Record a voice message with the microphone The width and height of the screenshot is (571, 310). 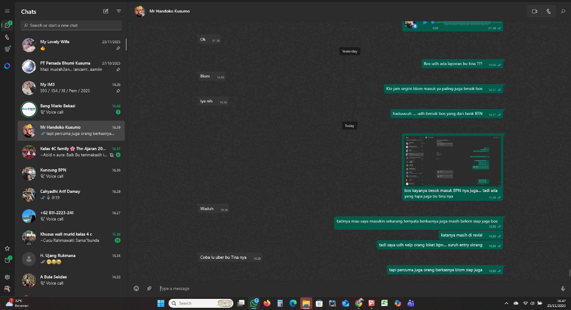(x=563, y=289)
